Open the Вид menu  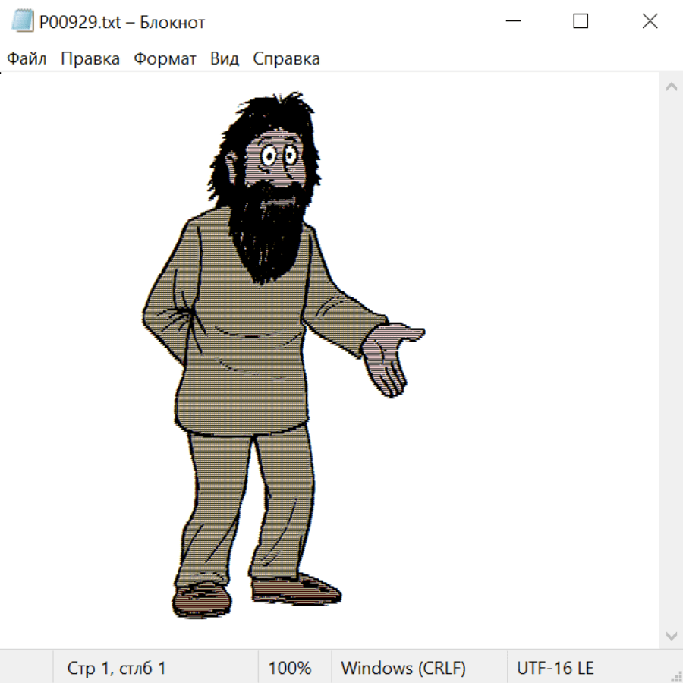point(225,59)
